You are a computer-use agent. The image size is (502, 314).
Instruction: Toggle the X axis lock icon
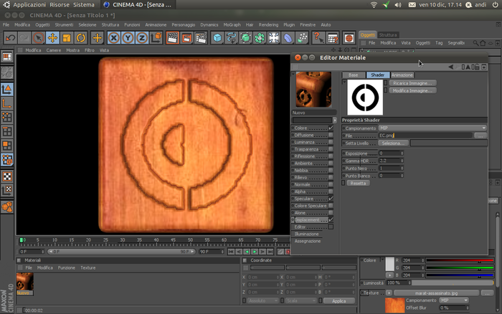point(113,38)
